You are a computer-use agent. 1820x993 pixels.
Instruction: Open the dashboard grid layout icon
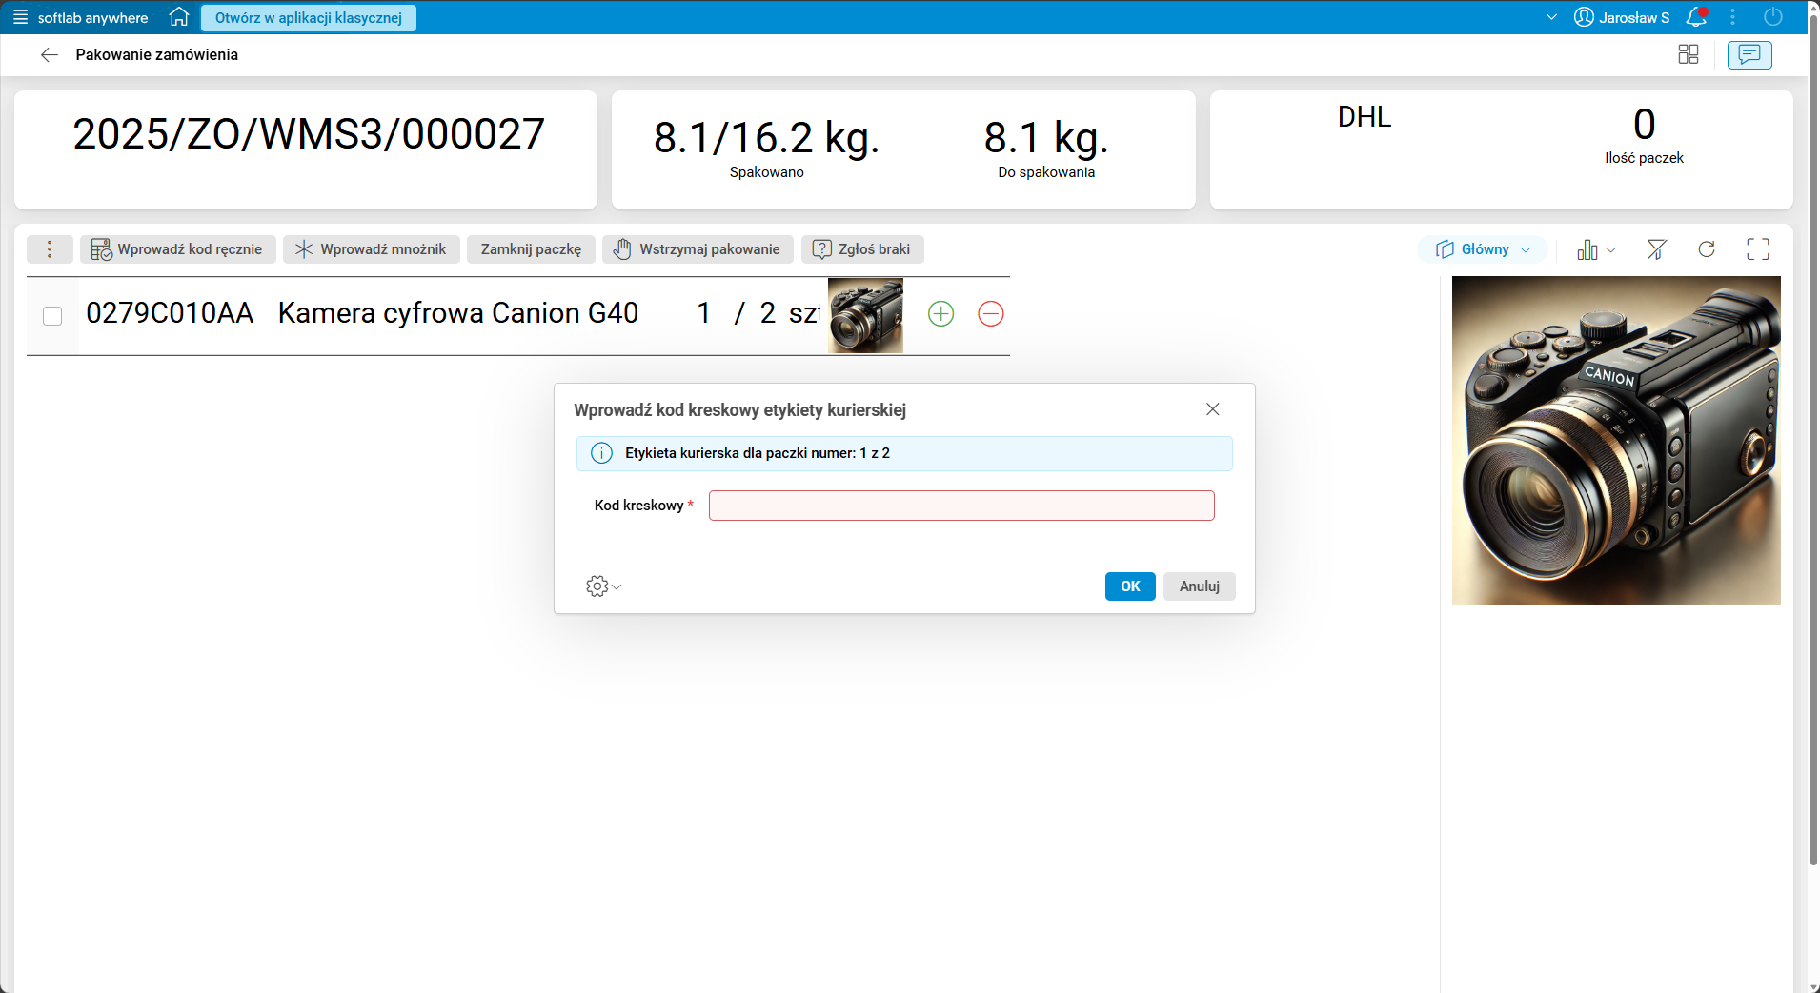1689,55
